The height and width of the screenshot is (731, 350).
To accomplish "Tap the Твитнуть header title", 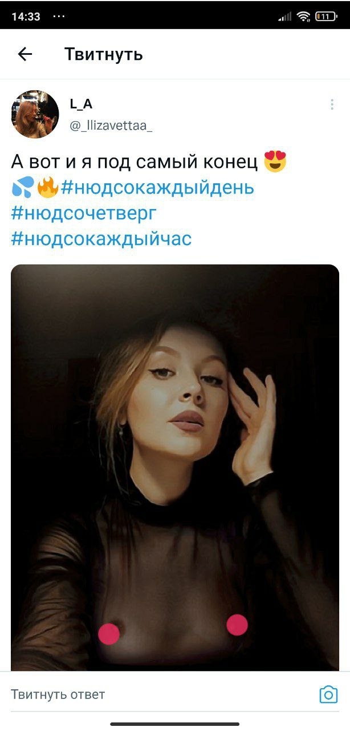I will 103,54.
